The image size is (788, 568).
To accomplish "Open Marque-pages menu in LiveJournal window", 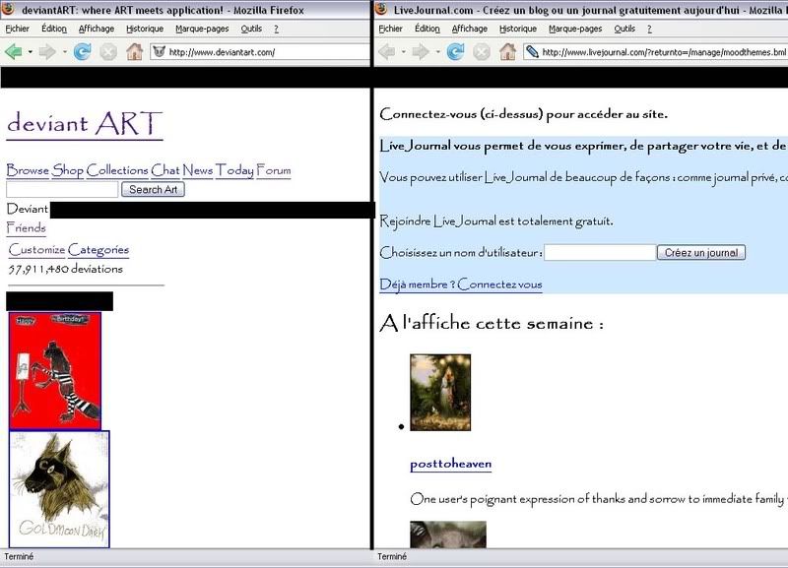I will (575, 29).
